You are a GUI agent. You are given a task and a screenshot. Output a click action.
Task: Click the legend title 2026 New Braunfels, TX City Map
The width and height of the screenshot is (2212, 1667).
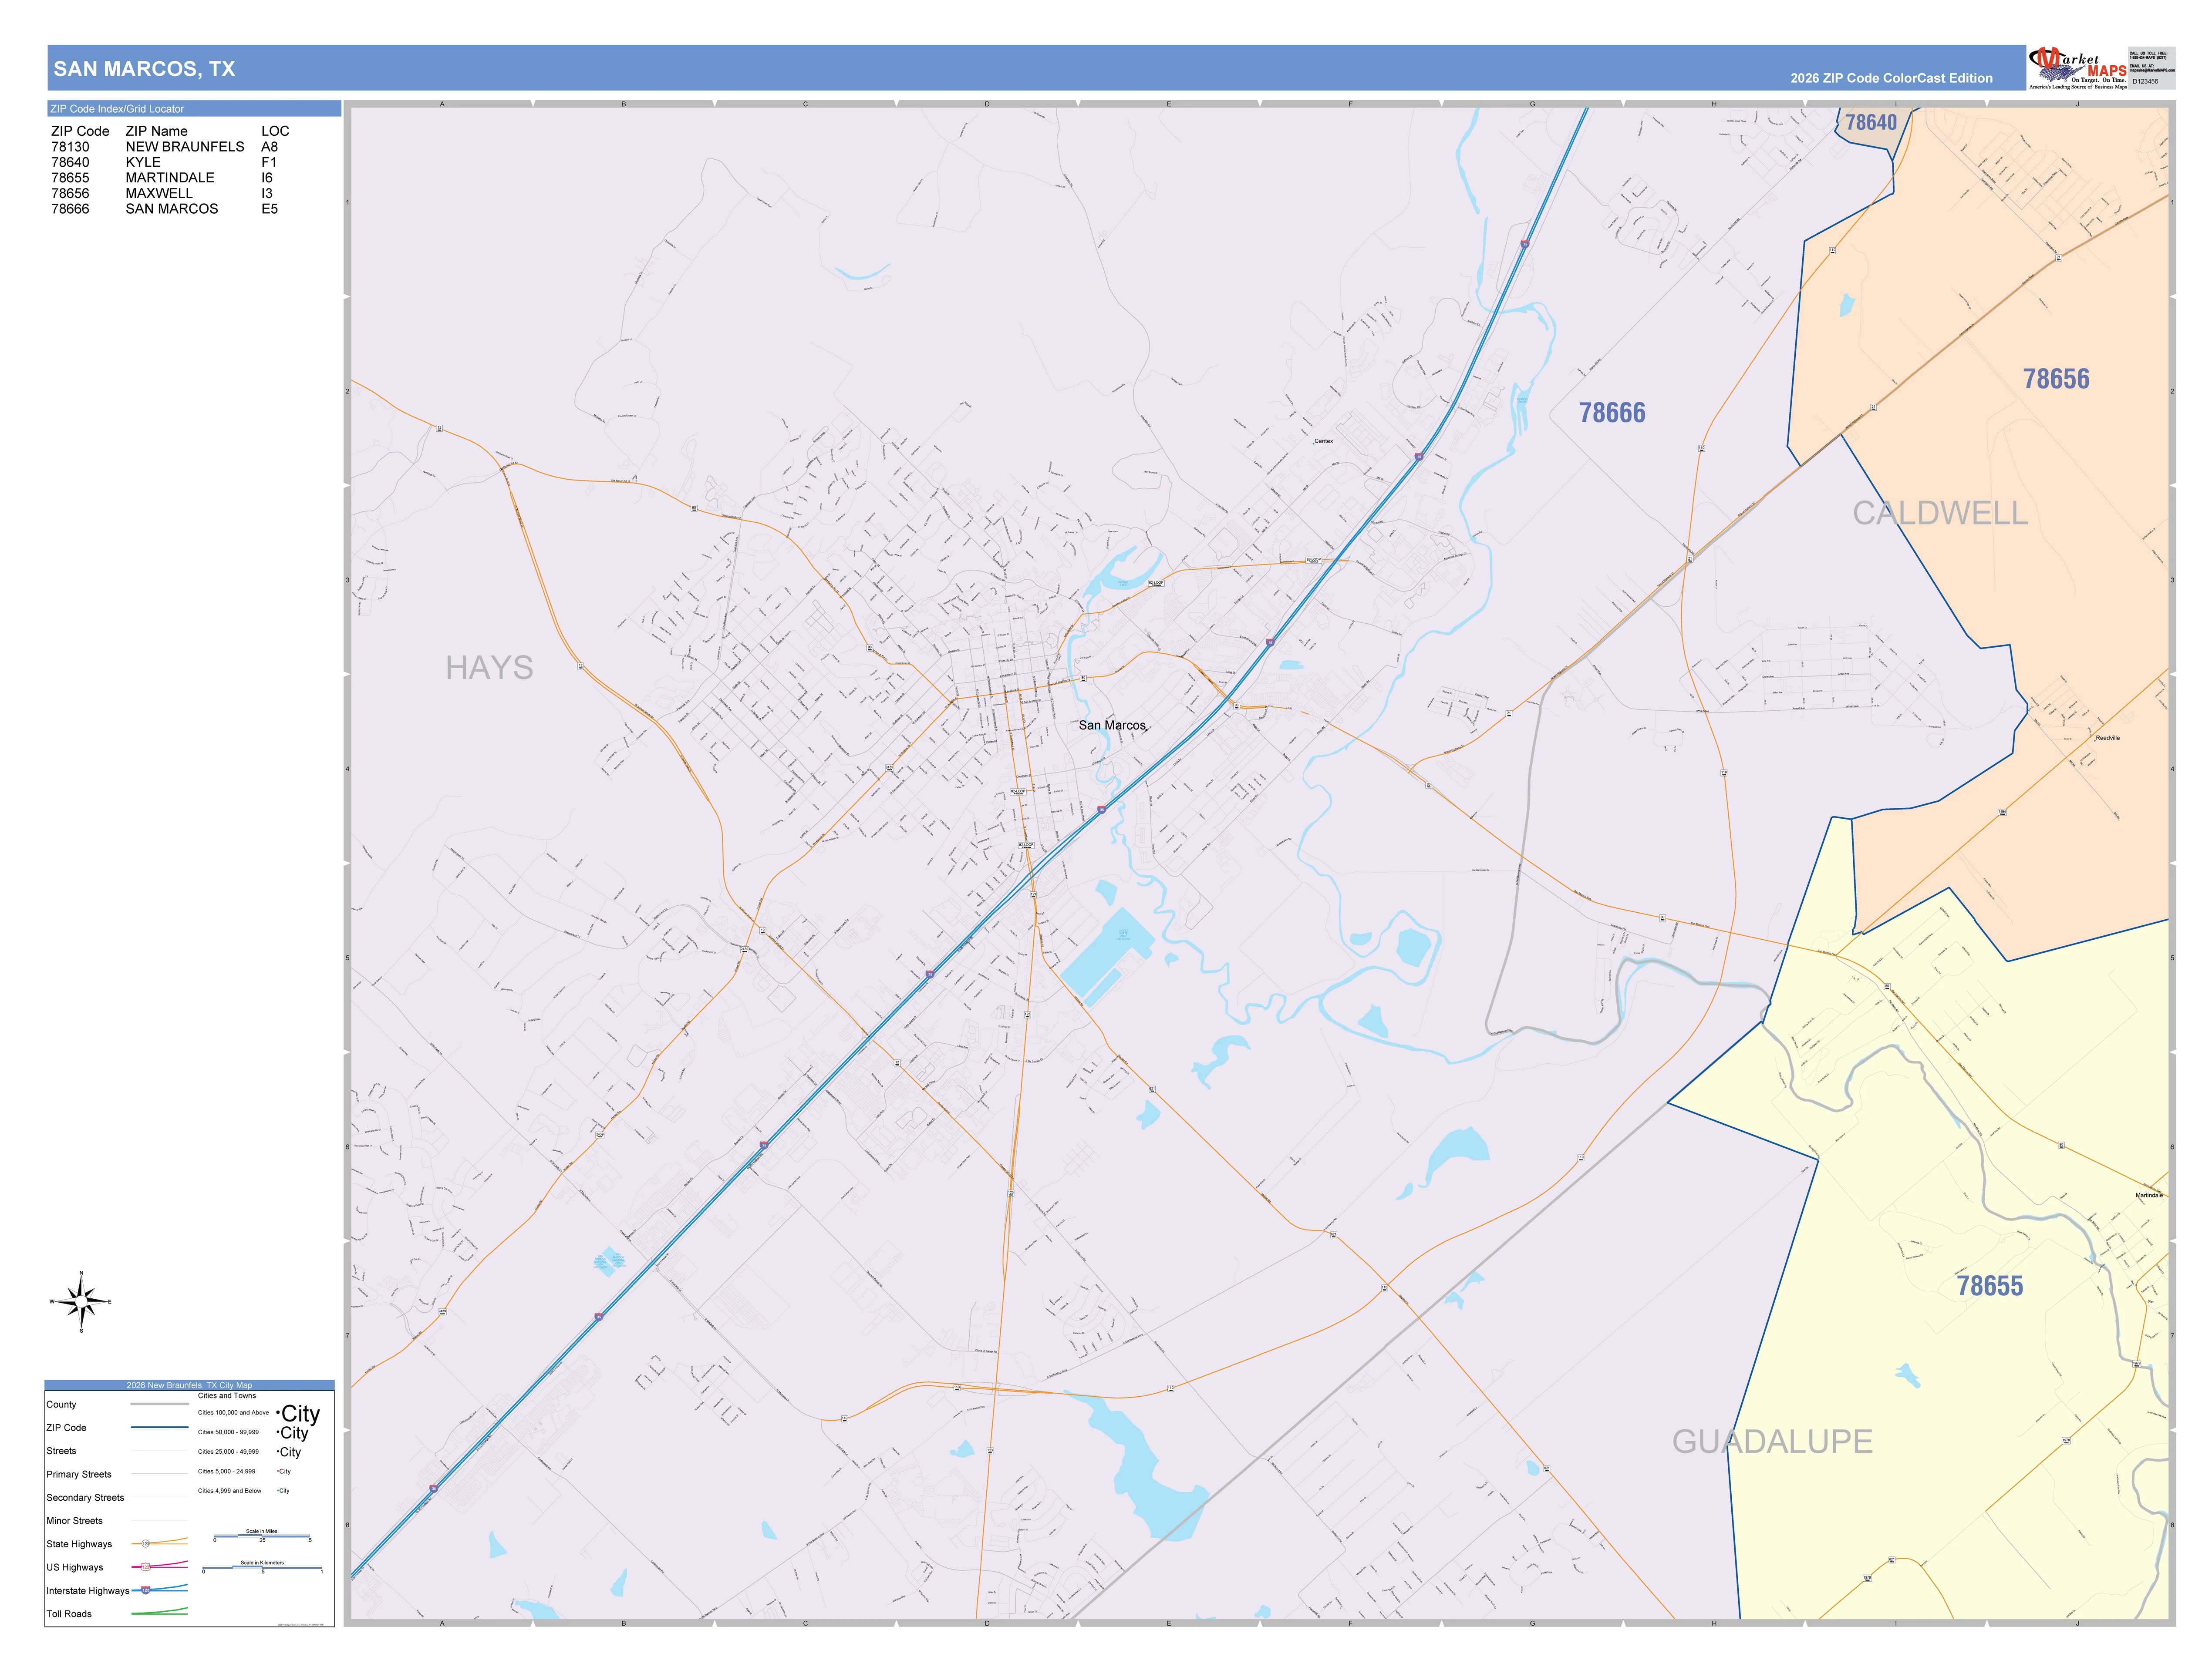189,1385
